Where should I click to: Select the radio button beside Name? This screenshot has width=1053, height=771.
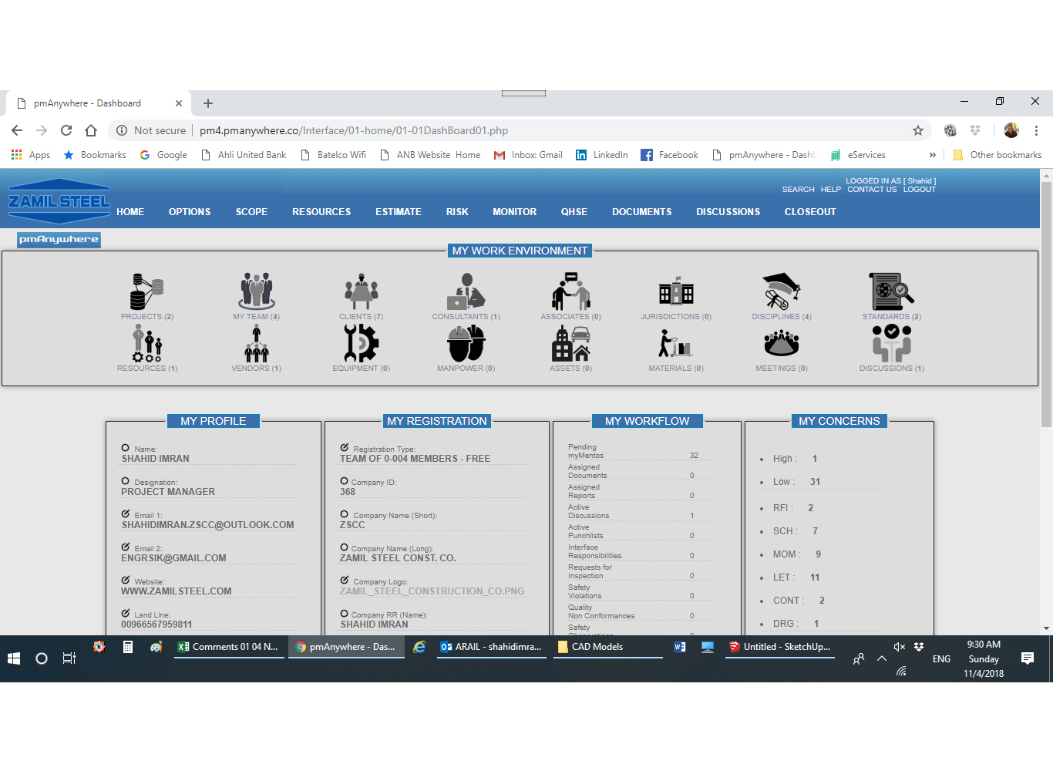tap(126, 448)
